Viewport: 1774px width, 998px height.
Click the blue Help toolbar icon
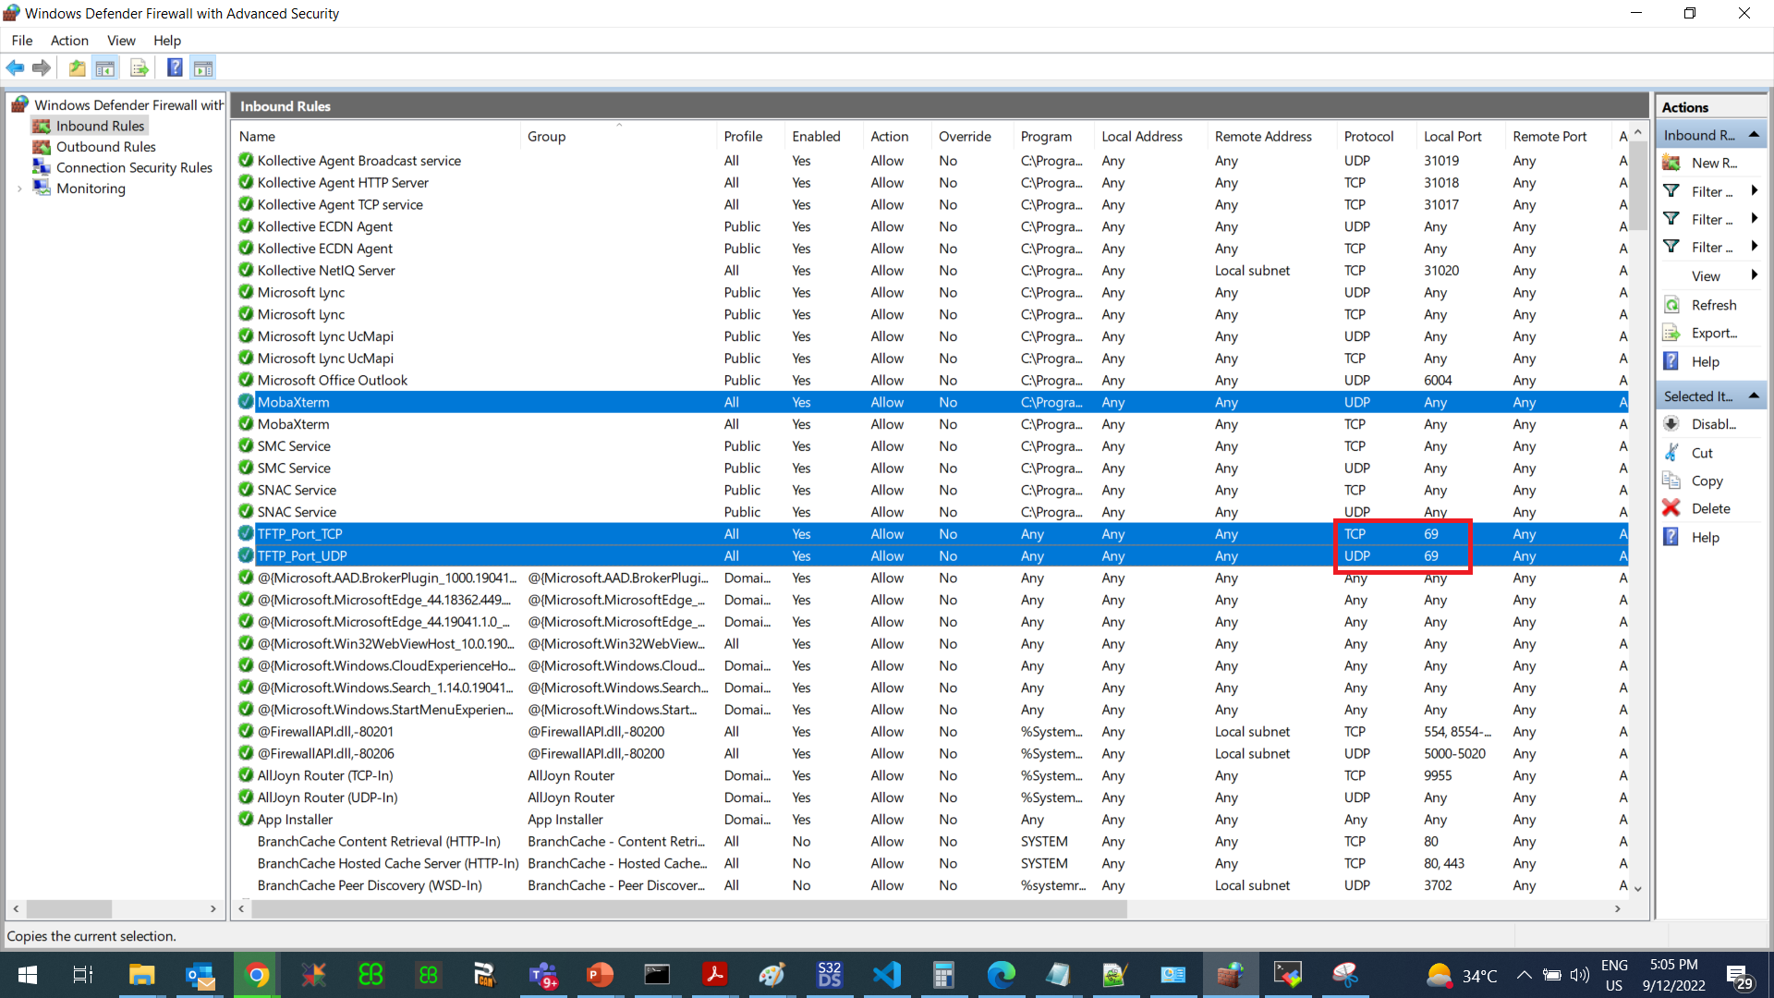(175, 67)
